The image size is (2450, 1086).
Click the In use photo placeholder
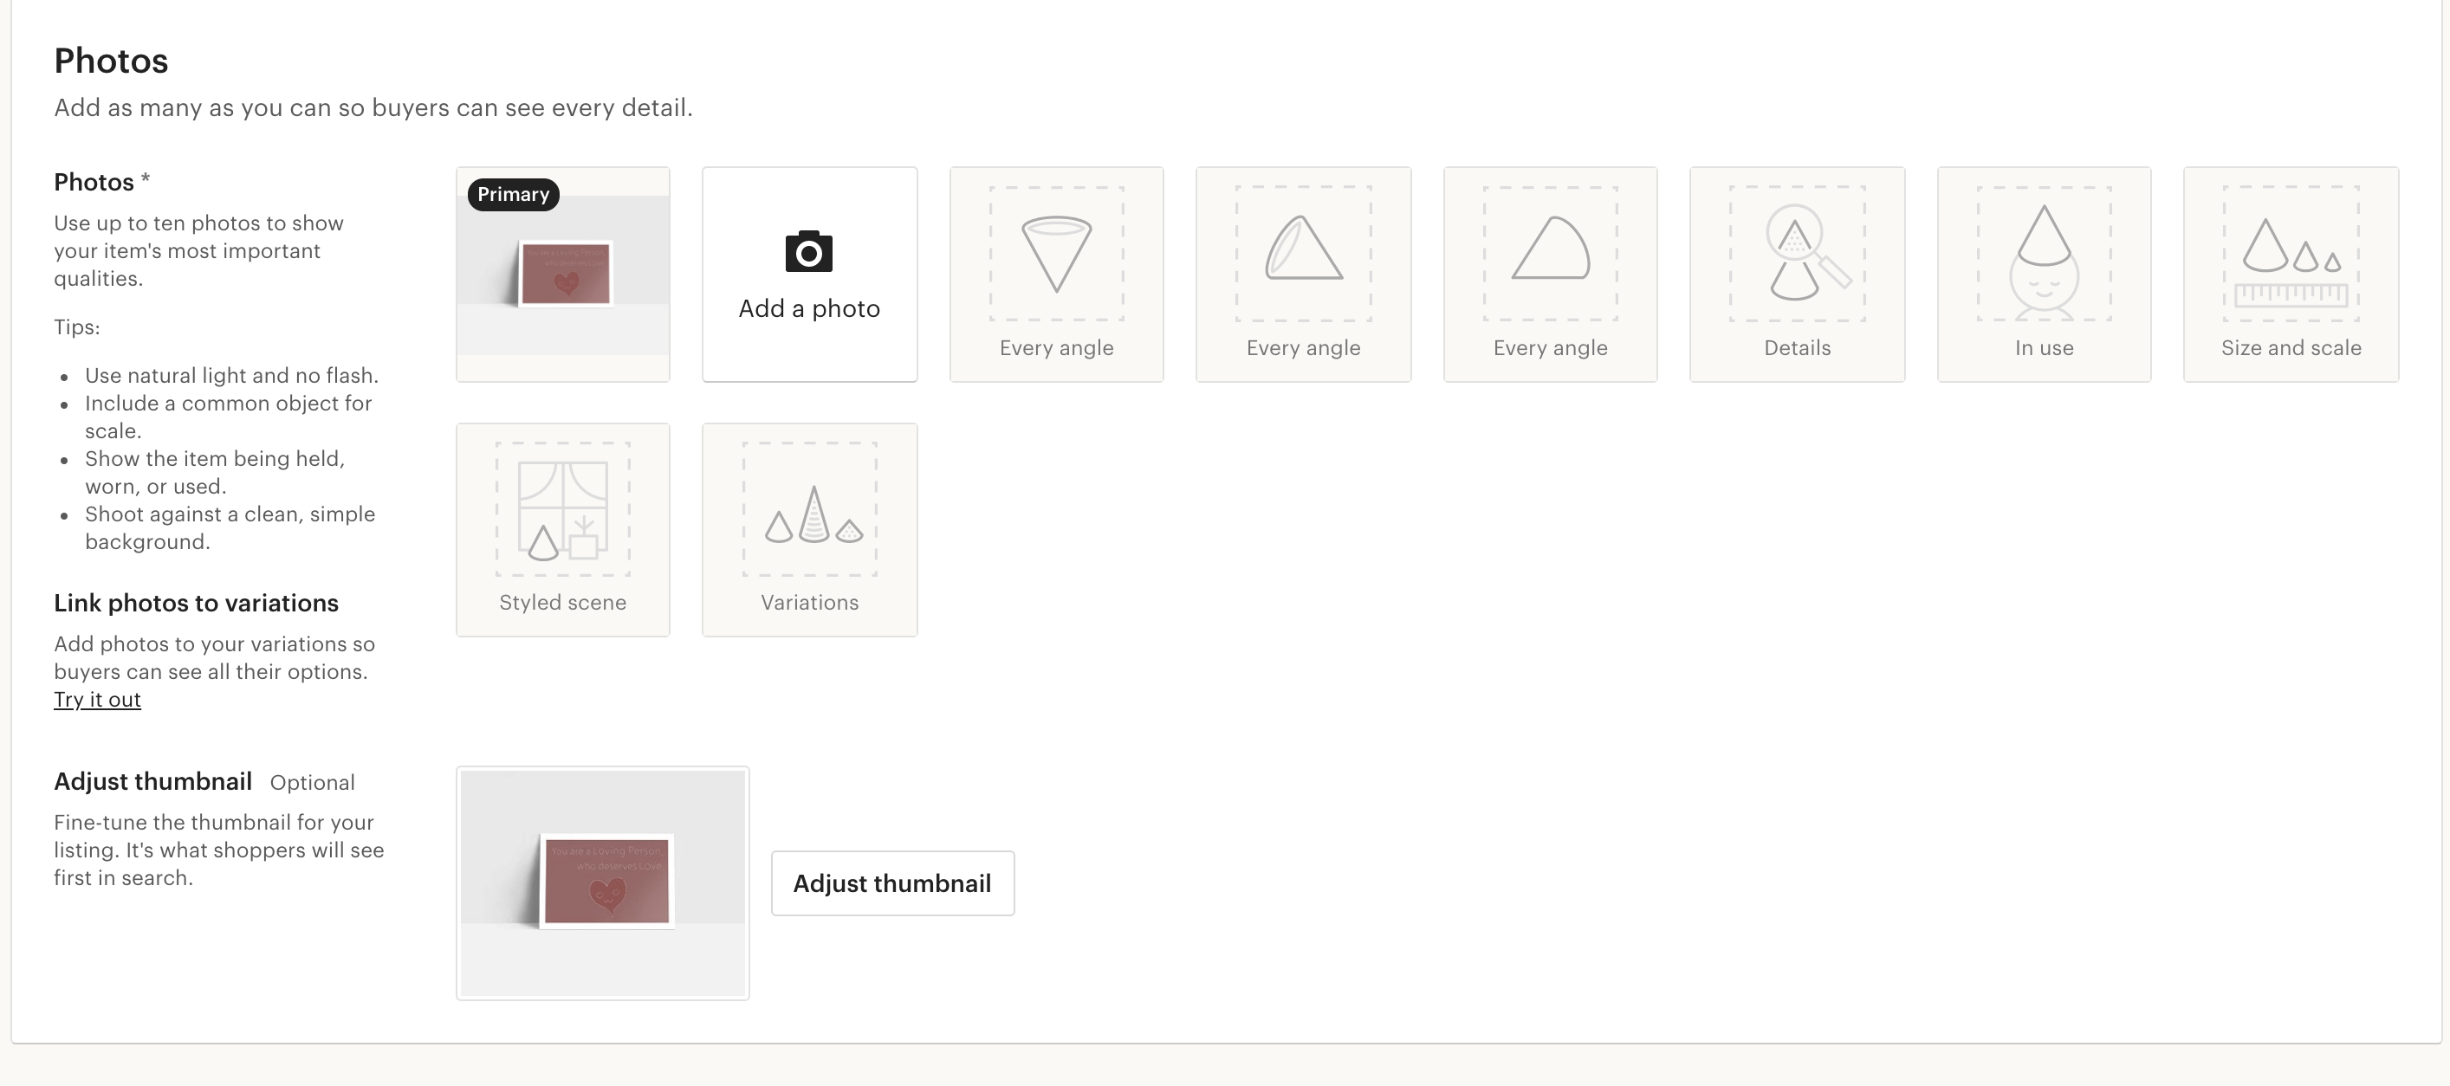tap(2044, 274)
